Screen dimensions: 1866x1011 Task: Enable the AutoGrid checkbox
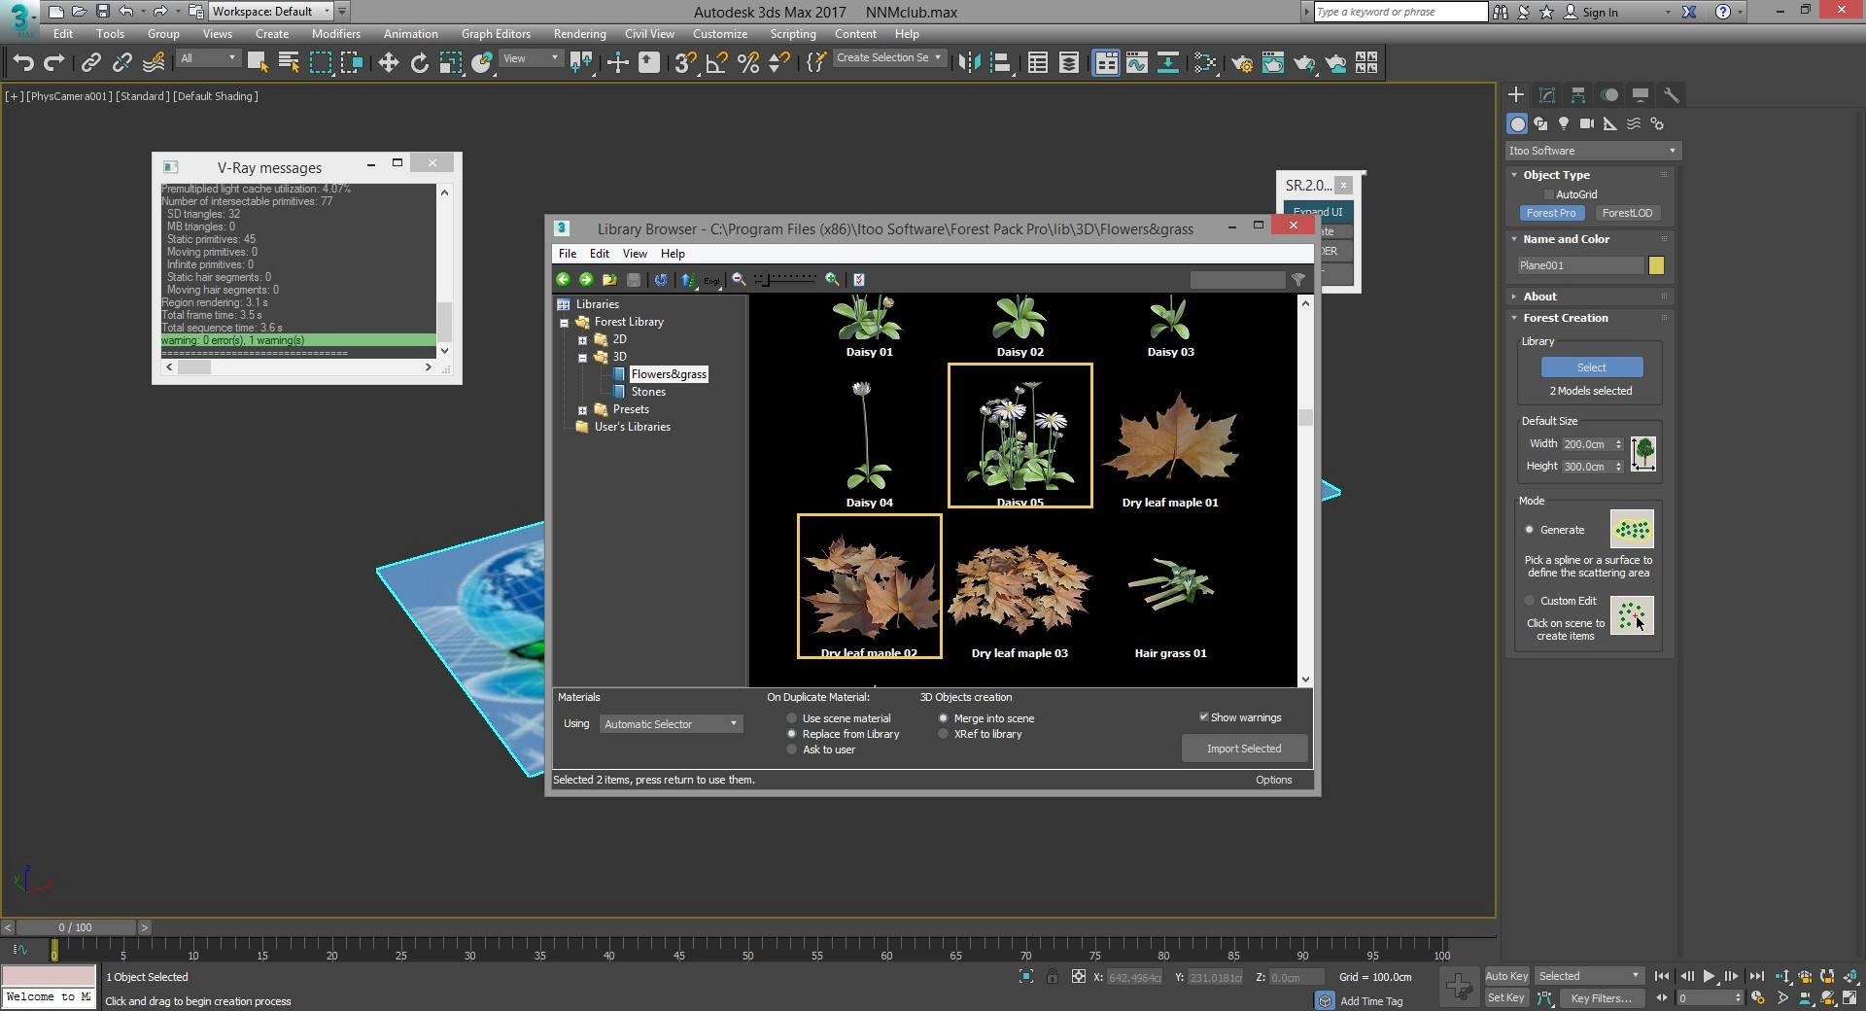(x=1550, y=194)
